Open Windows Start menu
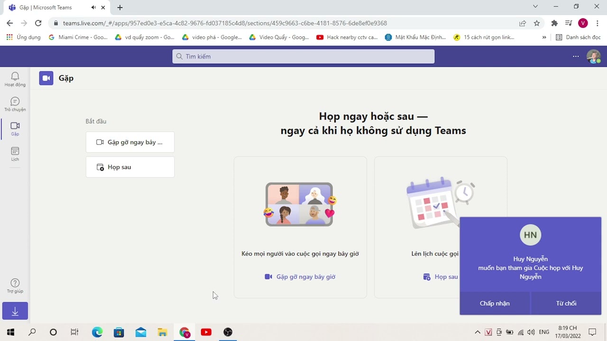This screenshot has width=607, height=341. pyautogui.click(x=10, y=332)
